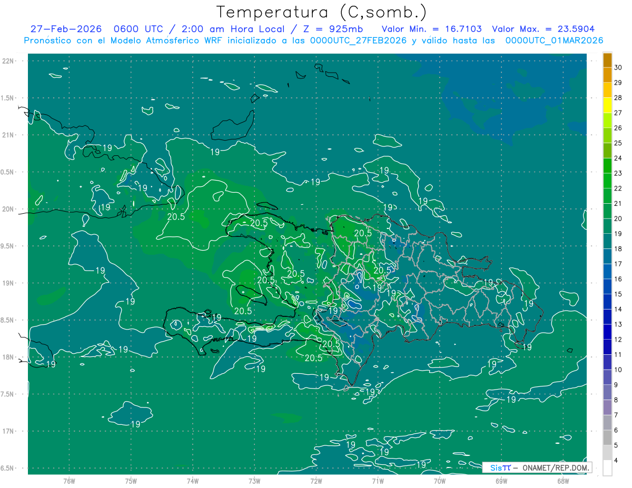Pick the dark orange swatch above 30

pos(607,60)
